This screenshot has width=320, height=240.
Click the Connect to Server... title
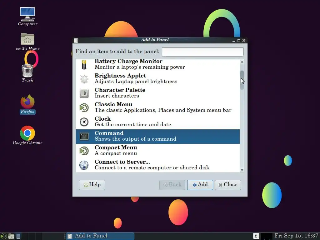122,162
